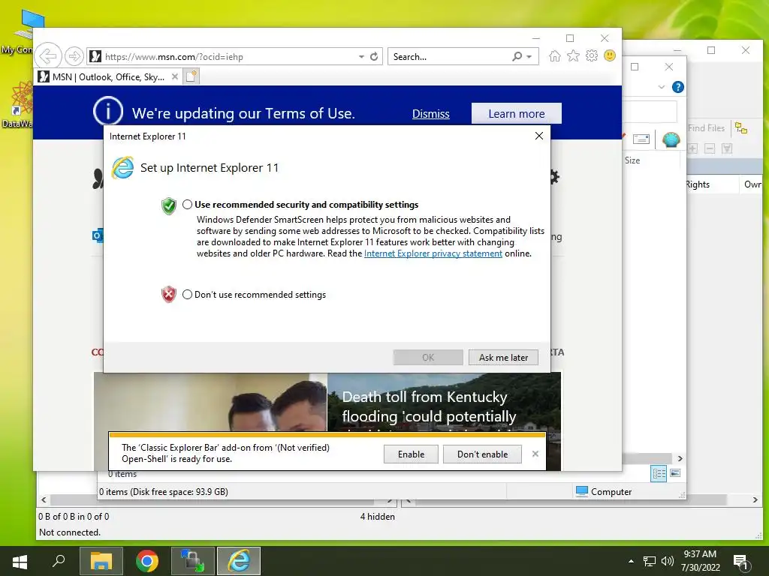Dismiss the Classic Explorer Bar notification with X
This screenshot has height=576, width=769.
click(535, 454)
